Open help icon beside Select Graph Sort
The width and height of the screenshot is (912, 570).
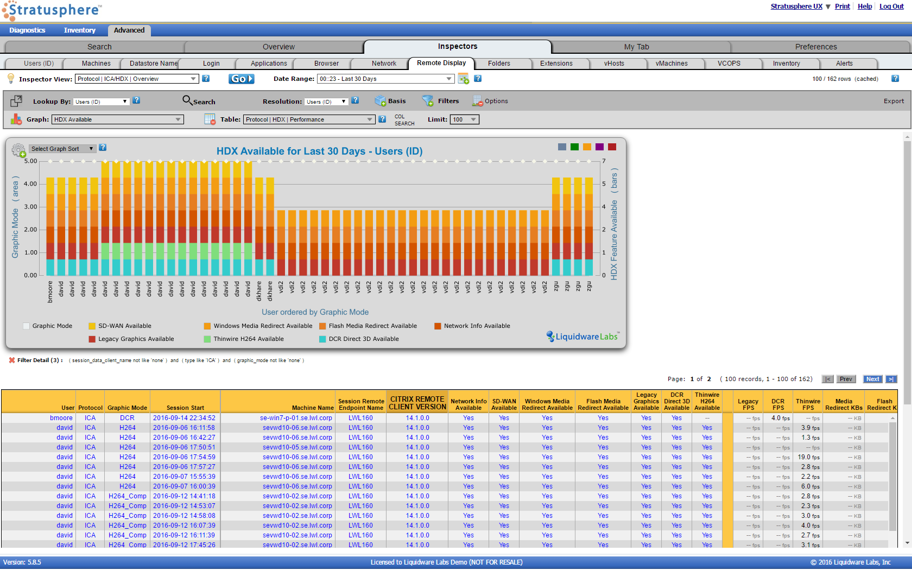tap(103, 148)
